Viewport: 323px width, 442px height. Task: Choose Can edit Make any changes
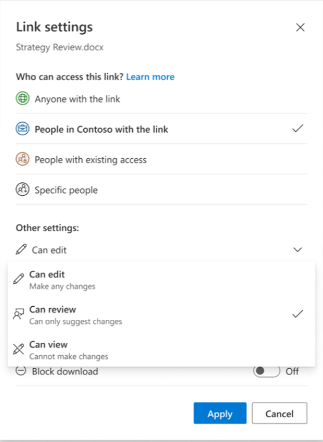pos(161,280)
